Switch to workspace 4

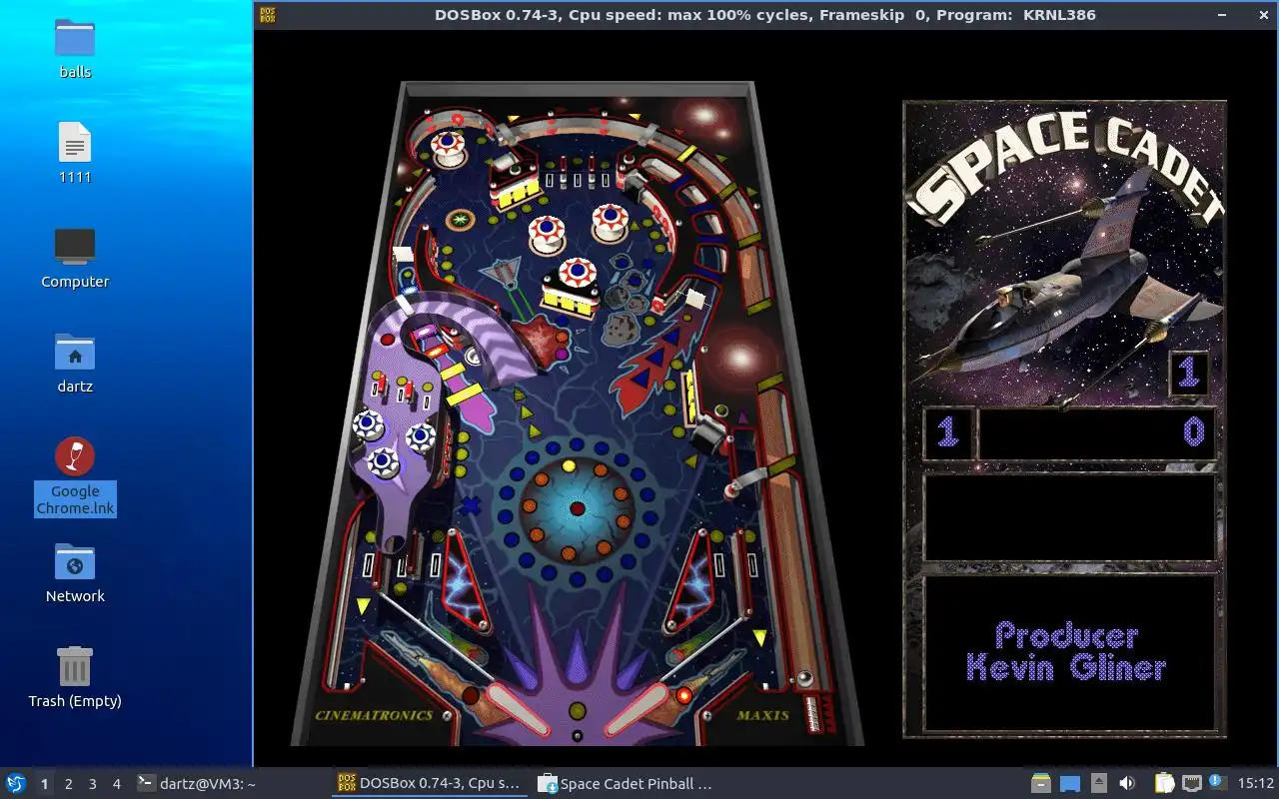116,784
